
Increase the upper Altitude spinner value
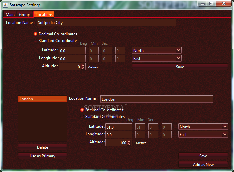(83, 65)
